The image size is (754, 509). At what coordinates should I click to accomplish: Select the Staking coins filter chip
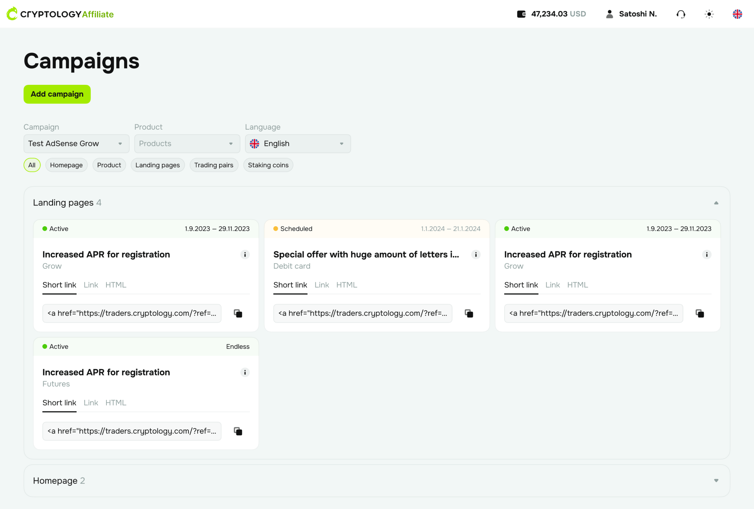pos(268,165)
